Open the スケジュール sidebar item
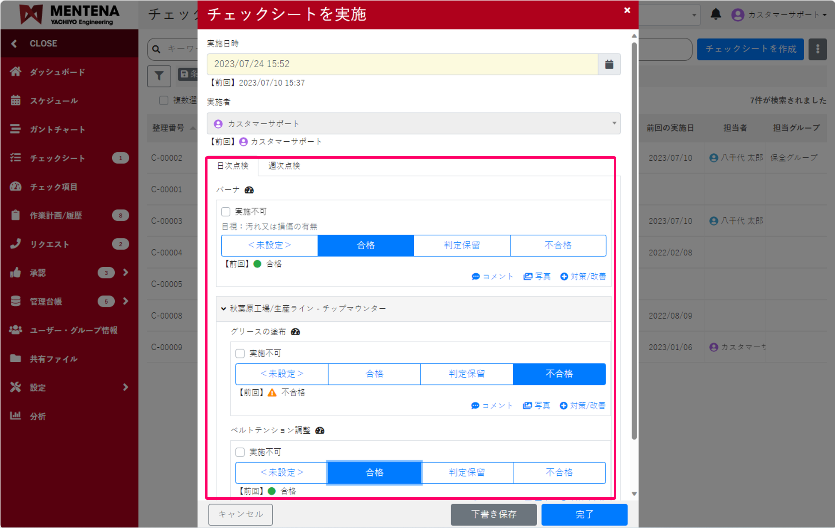Viewport: 835px width, 528px height. coord(53,100)
